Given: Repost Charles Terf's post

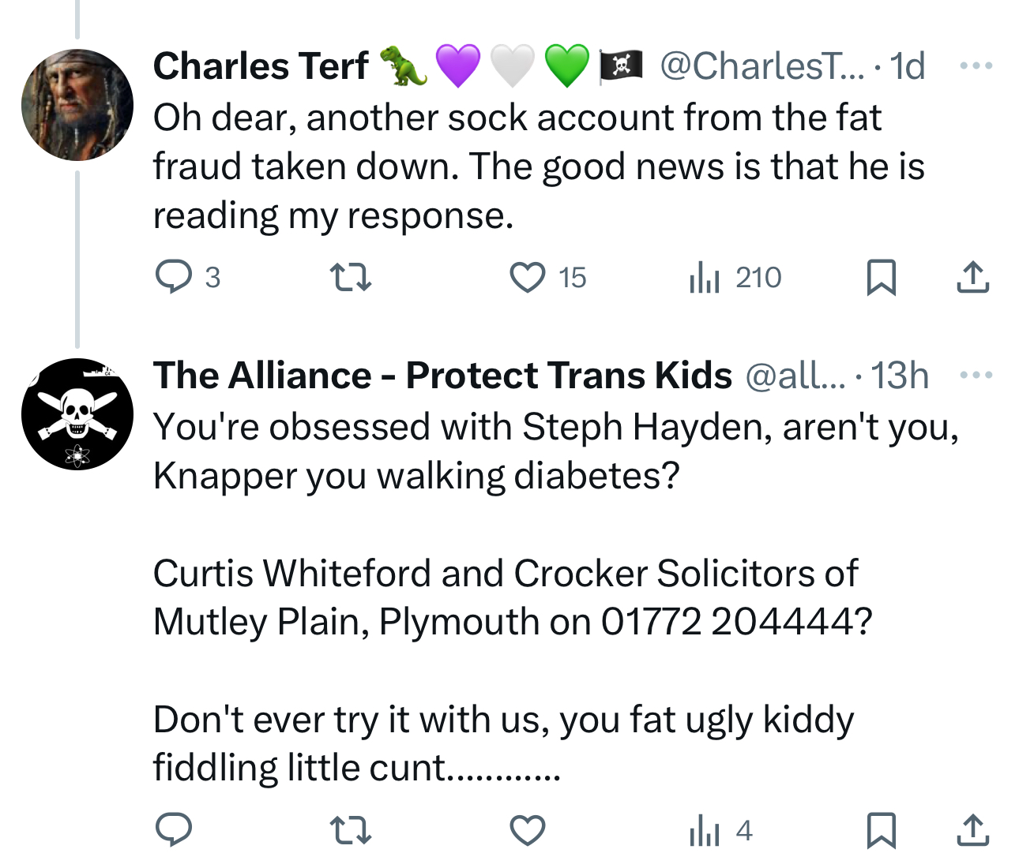Looking at the screenshot, I should pos(350,278).
